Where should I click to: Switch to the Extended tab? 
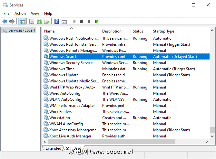(53, 148)
